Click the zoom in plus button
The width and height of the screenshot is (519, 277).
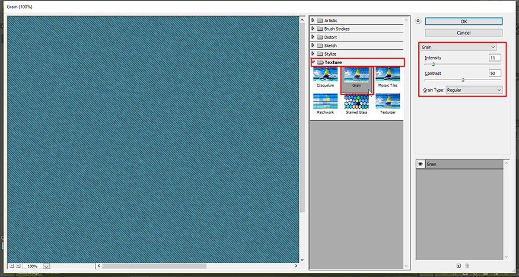[x=18, y=266]
